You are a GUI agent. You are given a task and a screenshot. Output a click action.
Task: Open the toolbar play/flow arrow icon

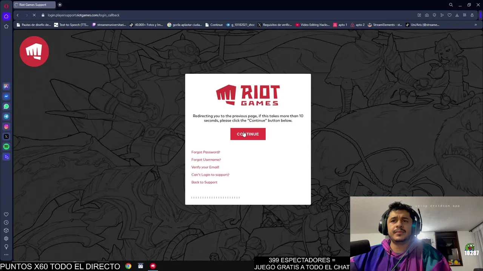pos(442,15)
